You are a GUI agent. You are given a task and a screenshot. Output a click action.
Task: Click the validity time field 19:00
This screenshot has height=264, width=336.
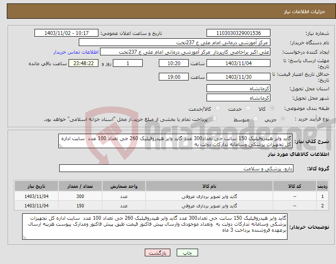click(174, 77)
